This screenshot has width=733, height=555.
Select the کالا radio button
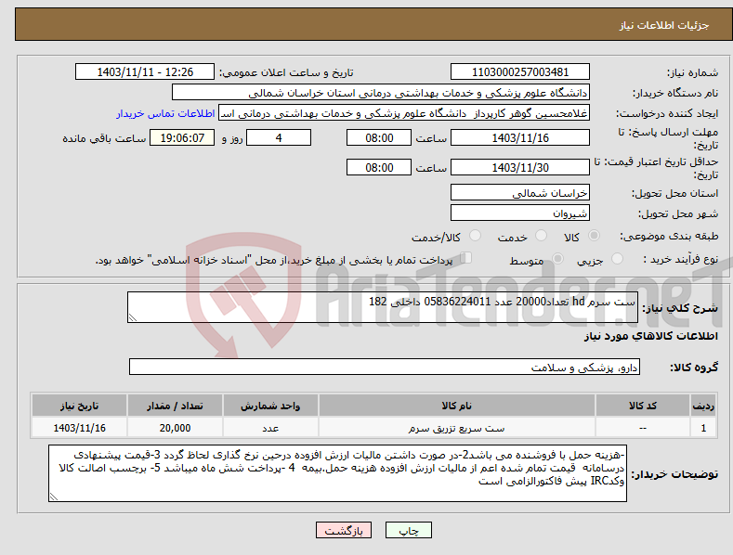click(594, 236)
